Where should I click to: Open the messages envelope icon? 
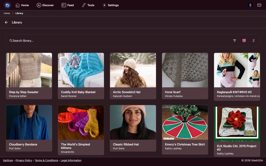(259, 5)
